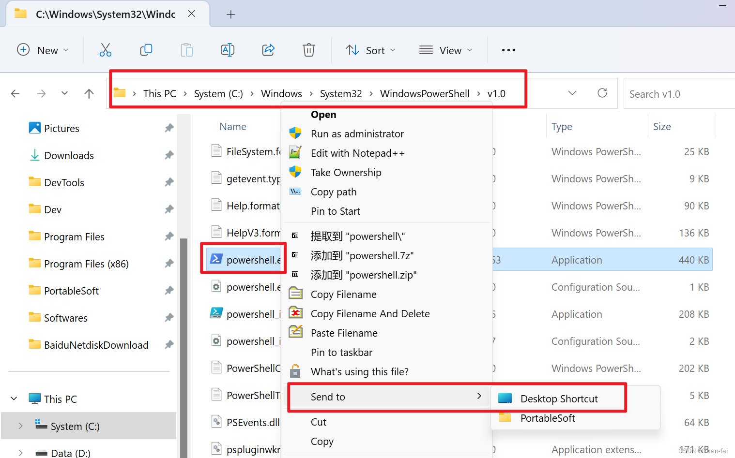This screenshot has height=458, width=735.
Task: Open the New dropdown menu
Action: 43,50
